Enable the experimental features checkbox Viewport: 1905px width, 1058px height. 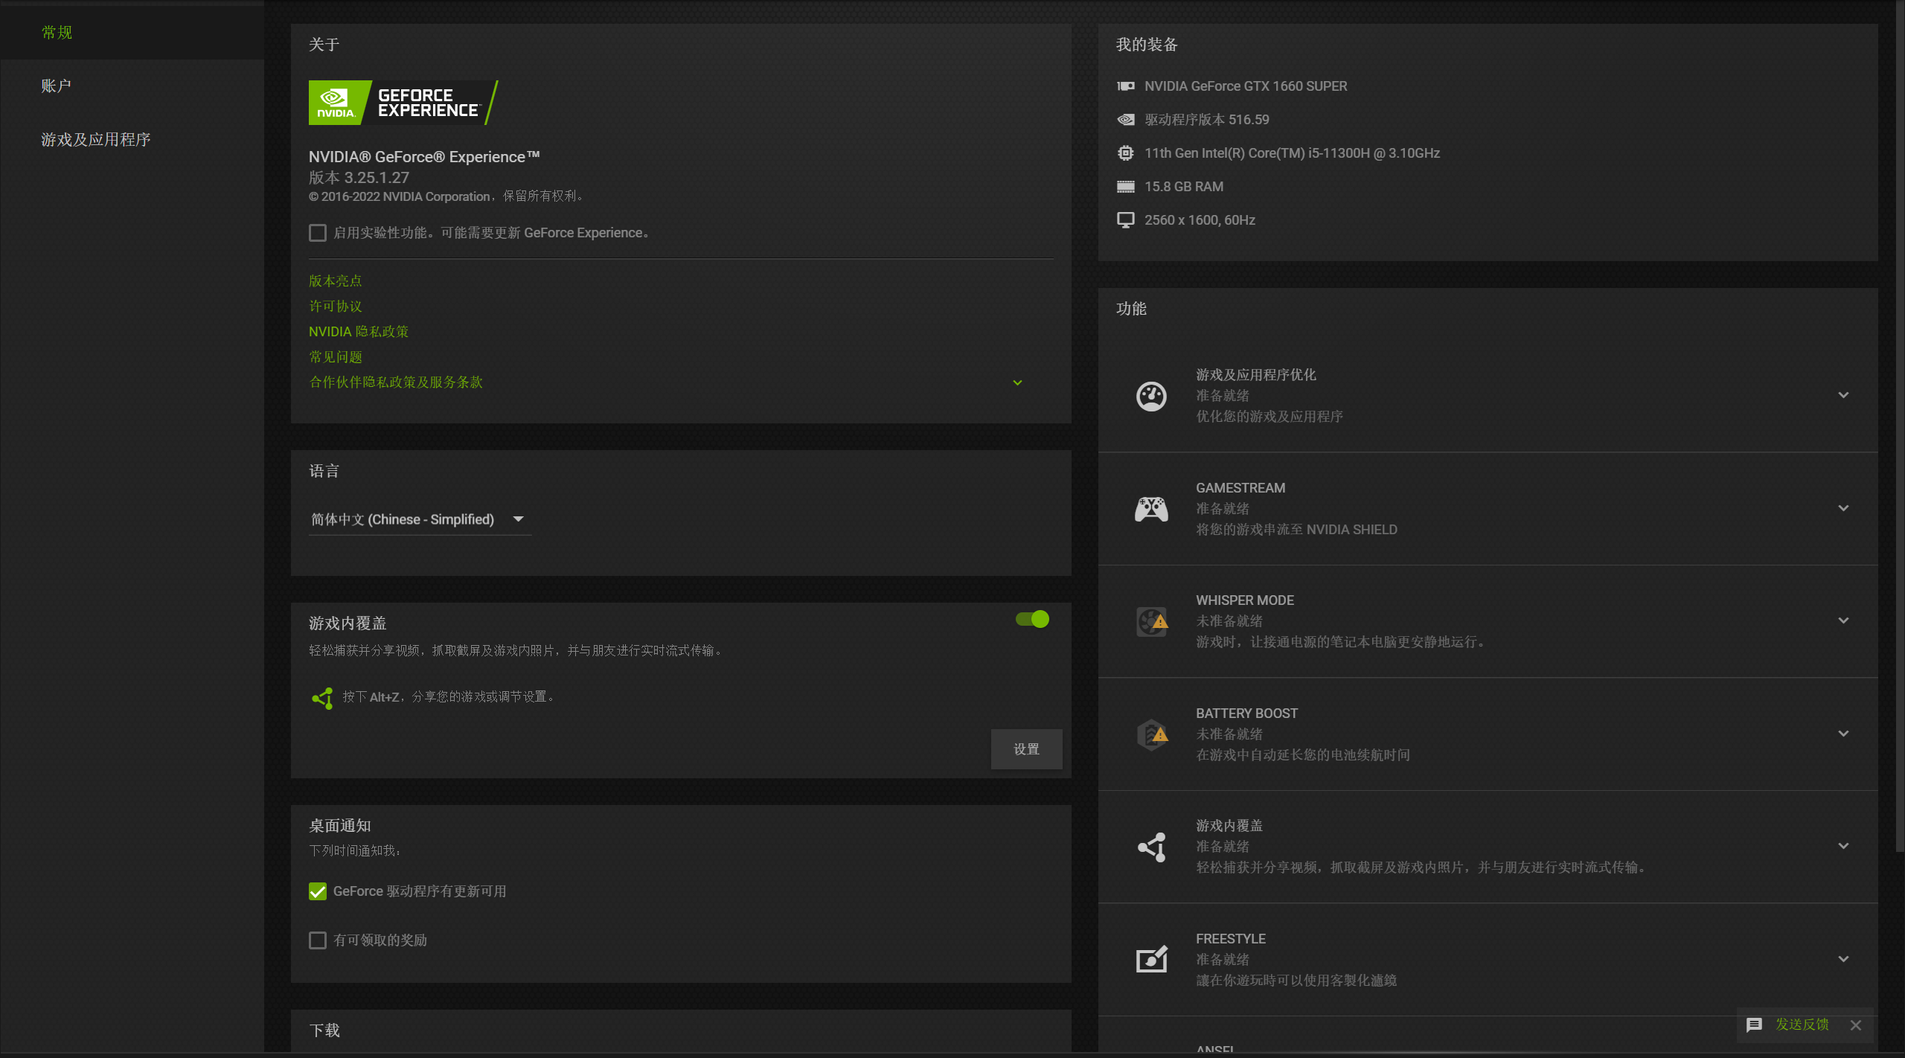318,233
